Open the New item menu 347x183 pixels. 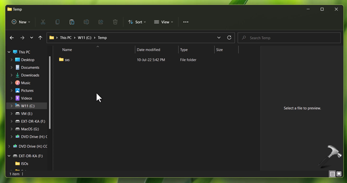pyautogui.click(x=21, y=22)
